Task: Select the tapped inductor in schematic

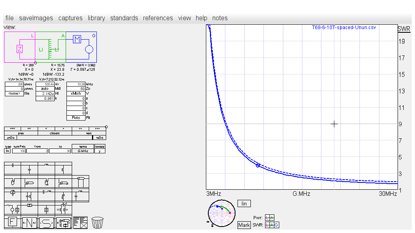Action: pos(50,49)
